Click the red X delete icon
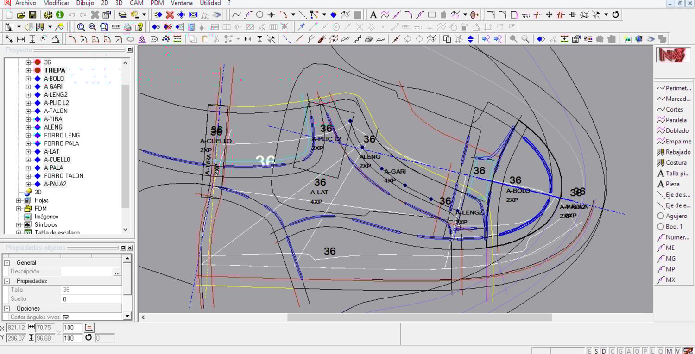The height and width of the screenshot is (354, 695). (170, 15)
